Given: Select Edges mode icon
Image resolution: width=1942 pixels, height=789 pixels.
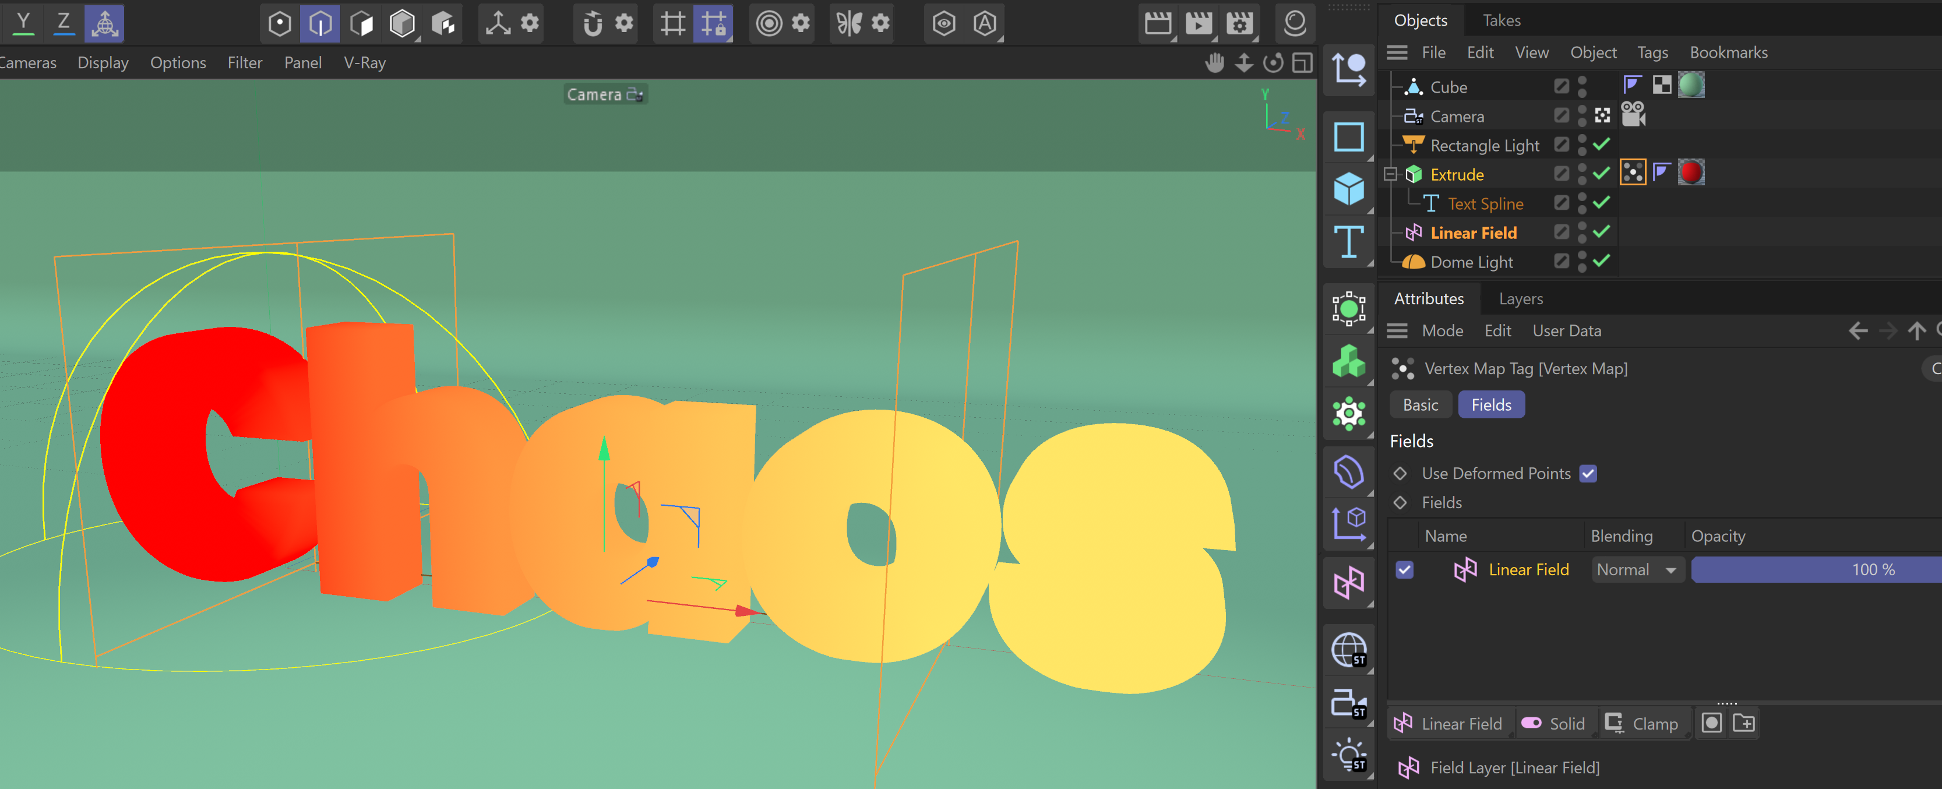Looking at the screenshot, I should coord(320,23).
